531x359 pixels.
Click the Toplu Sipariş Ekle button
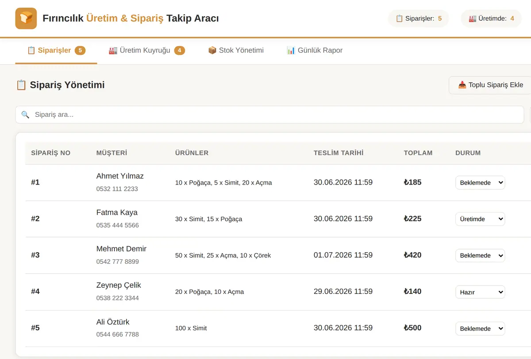coord(490,85)
